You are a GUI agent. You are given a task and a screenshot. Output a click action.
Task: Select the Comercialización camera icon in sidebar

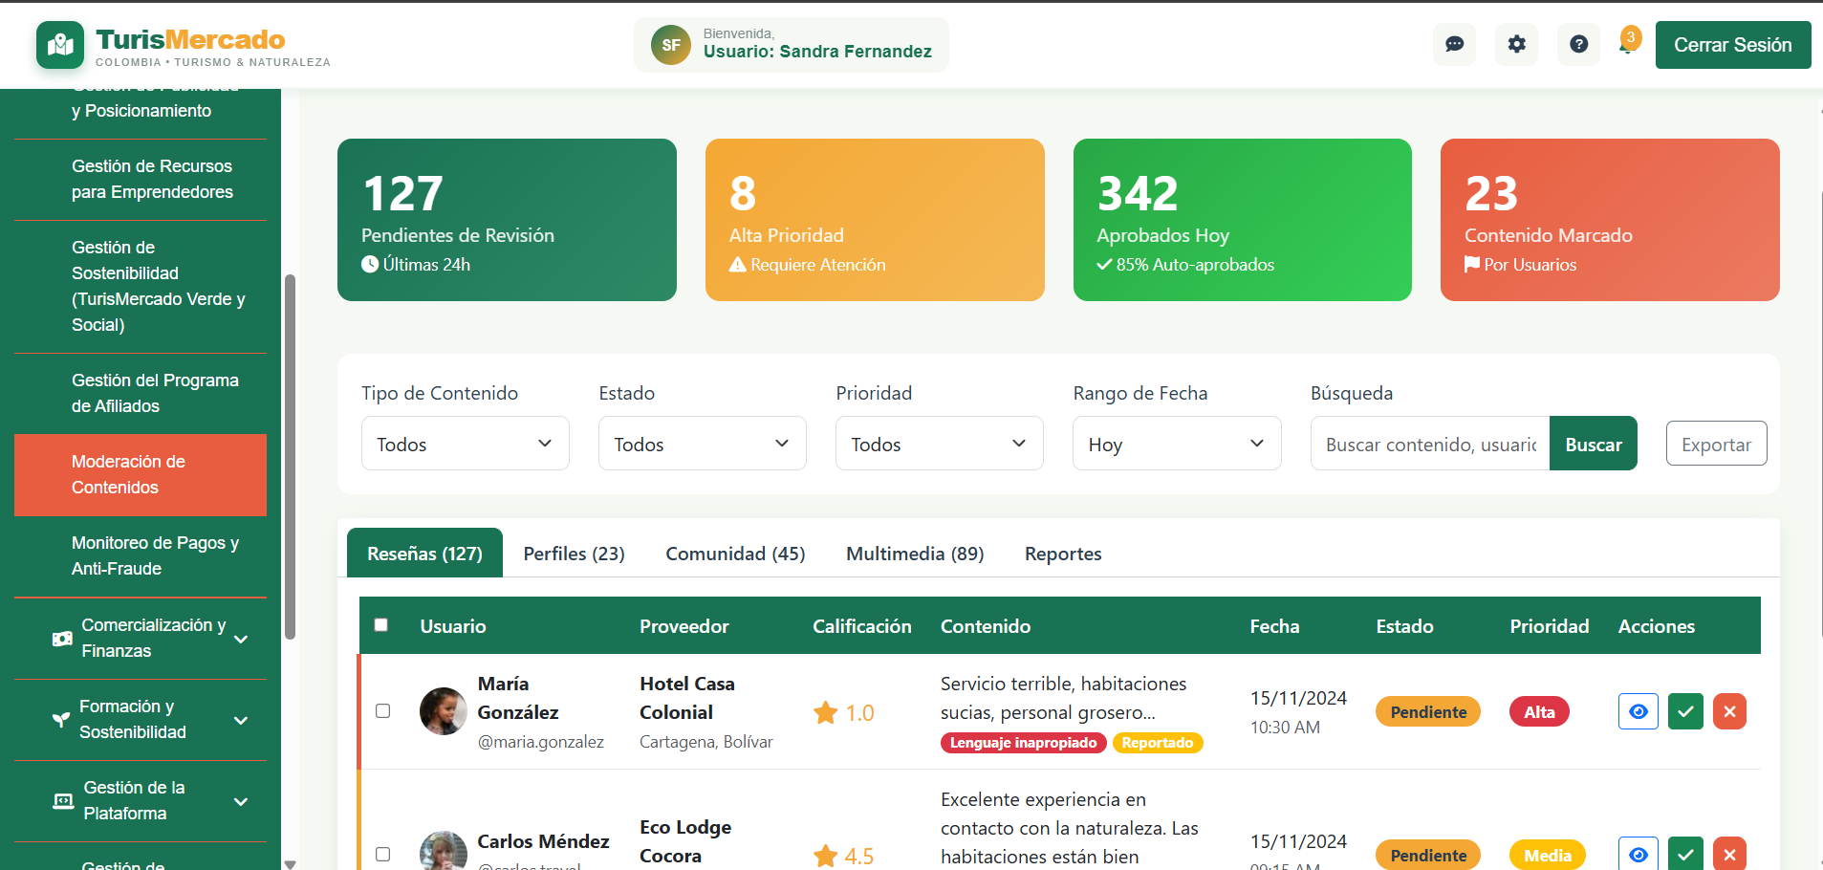pos(60,639)
